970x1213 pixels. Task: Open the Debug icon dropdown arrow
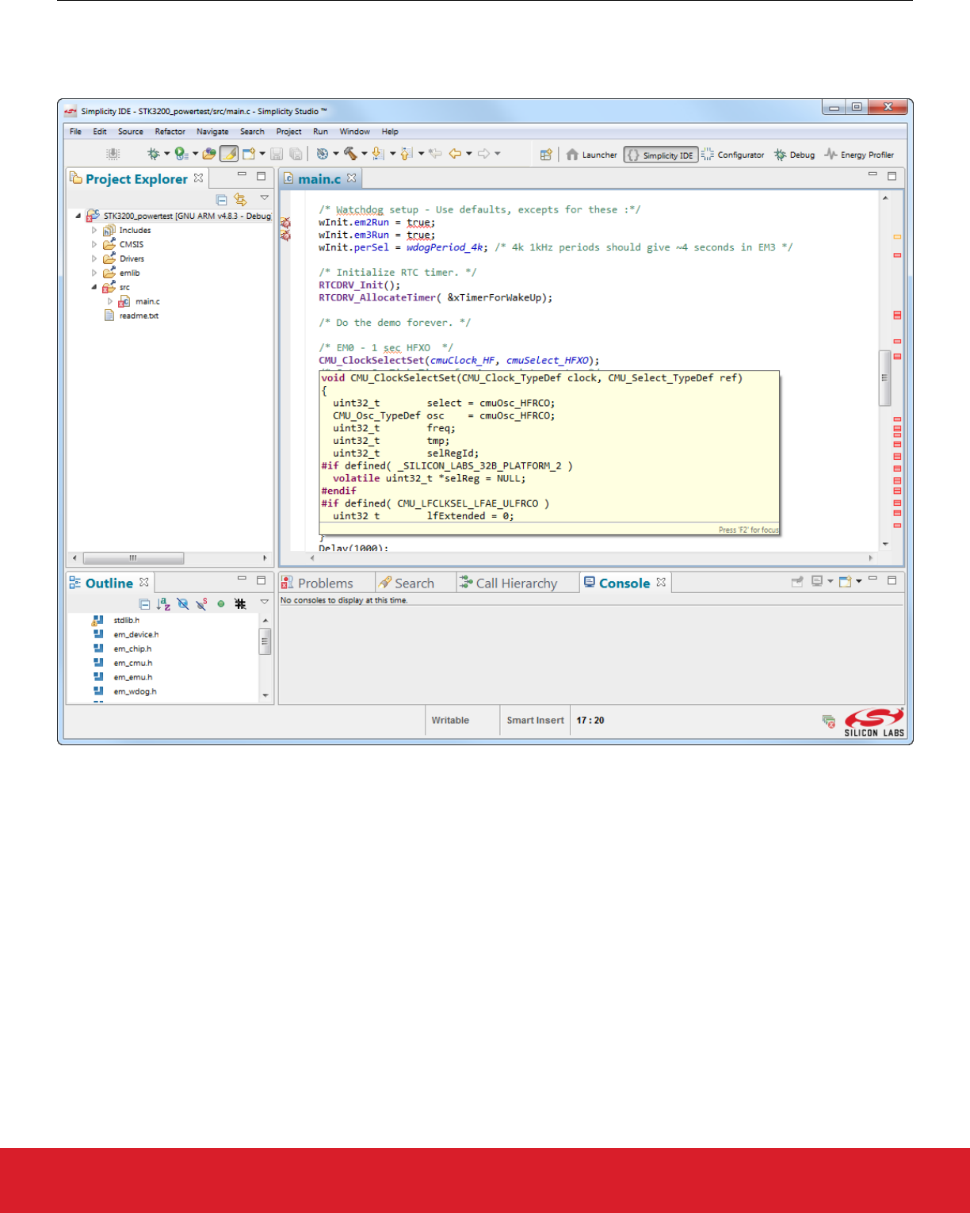click(x=166, y=154)
